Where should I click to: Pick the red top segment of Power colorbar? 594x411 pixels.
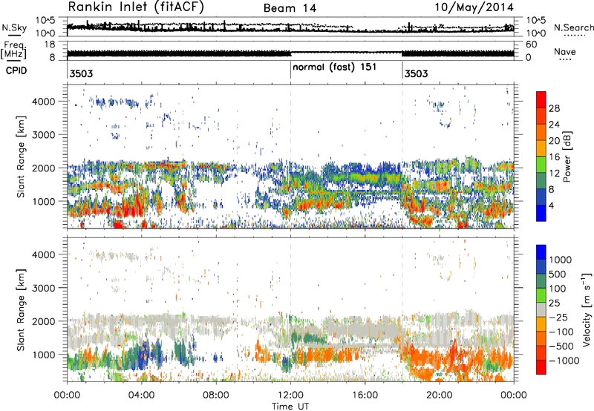[541, 99]
